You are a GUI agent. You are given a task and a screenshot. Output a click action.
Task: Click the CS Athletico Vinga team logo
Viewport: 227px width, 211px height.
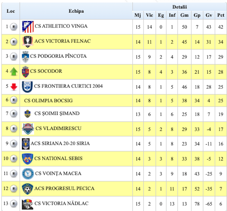(x=28, y=27)
